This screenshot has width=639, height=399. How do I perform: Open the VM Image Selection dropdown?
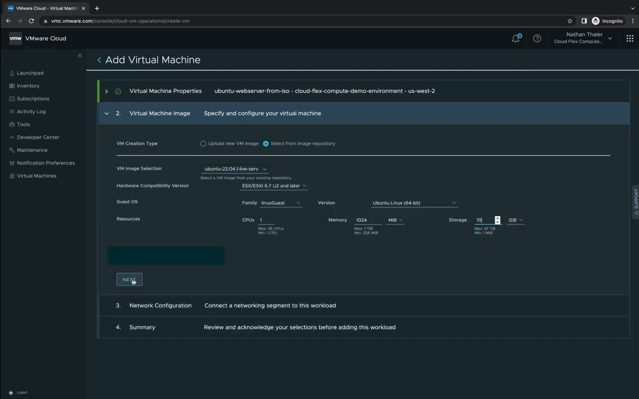click(234, 169)
